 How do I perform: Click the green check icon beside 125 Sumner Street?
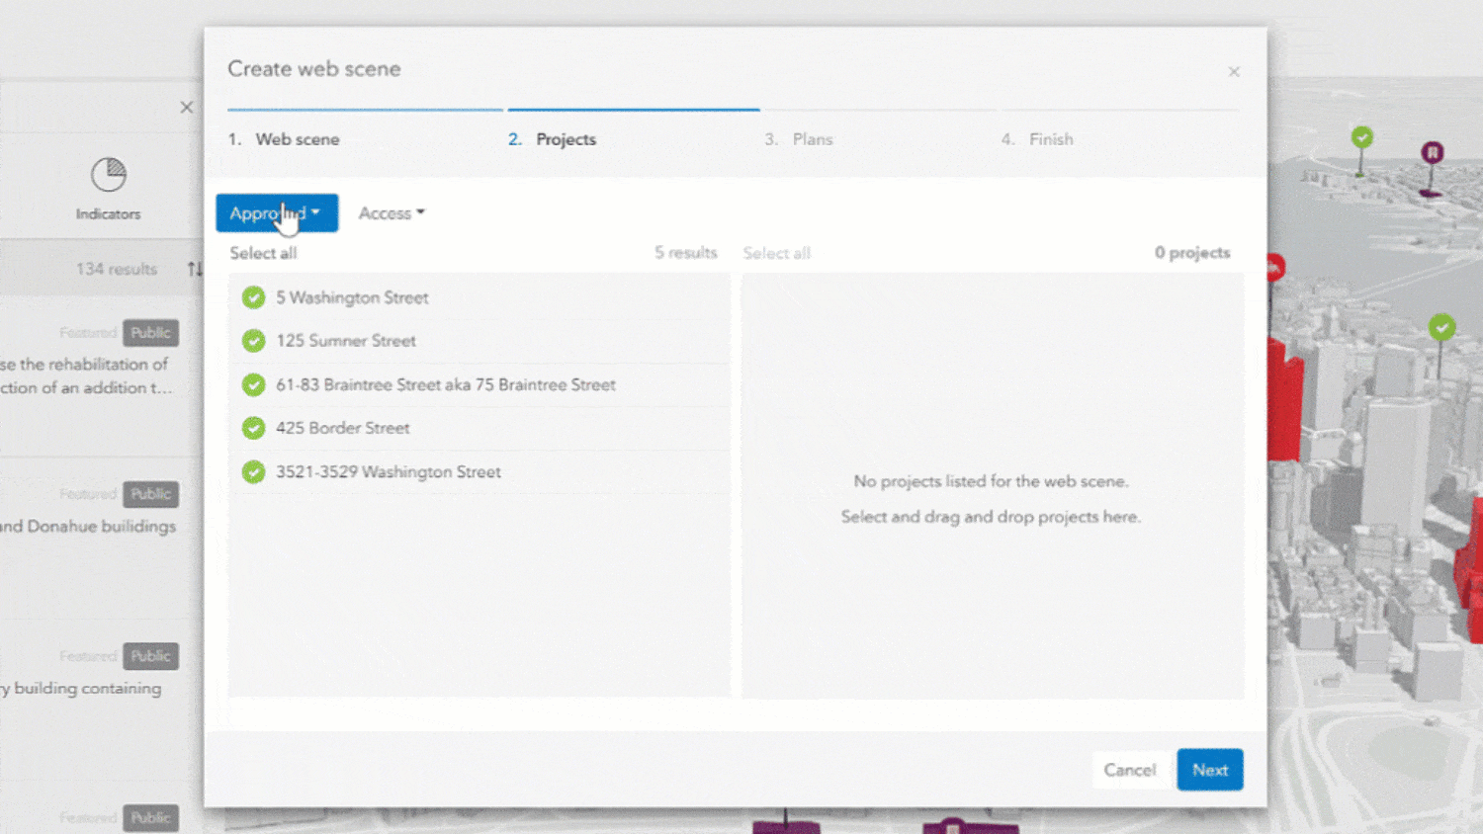[x=254, y=341]
